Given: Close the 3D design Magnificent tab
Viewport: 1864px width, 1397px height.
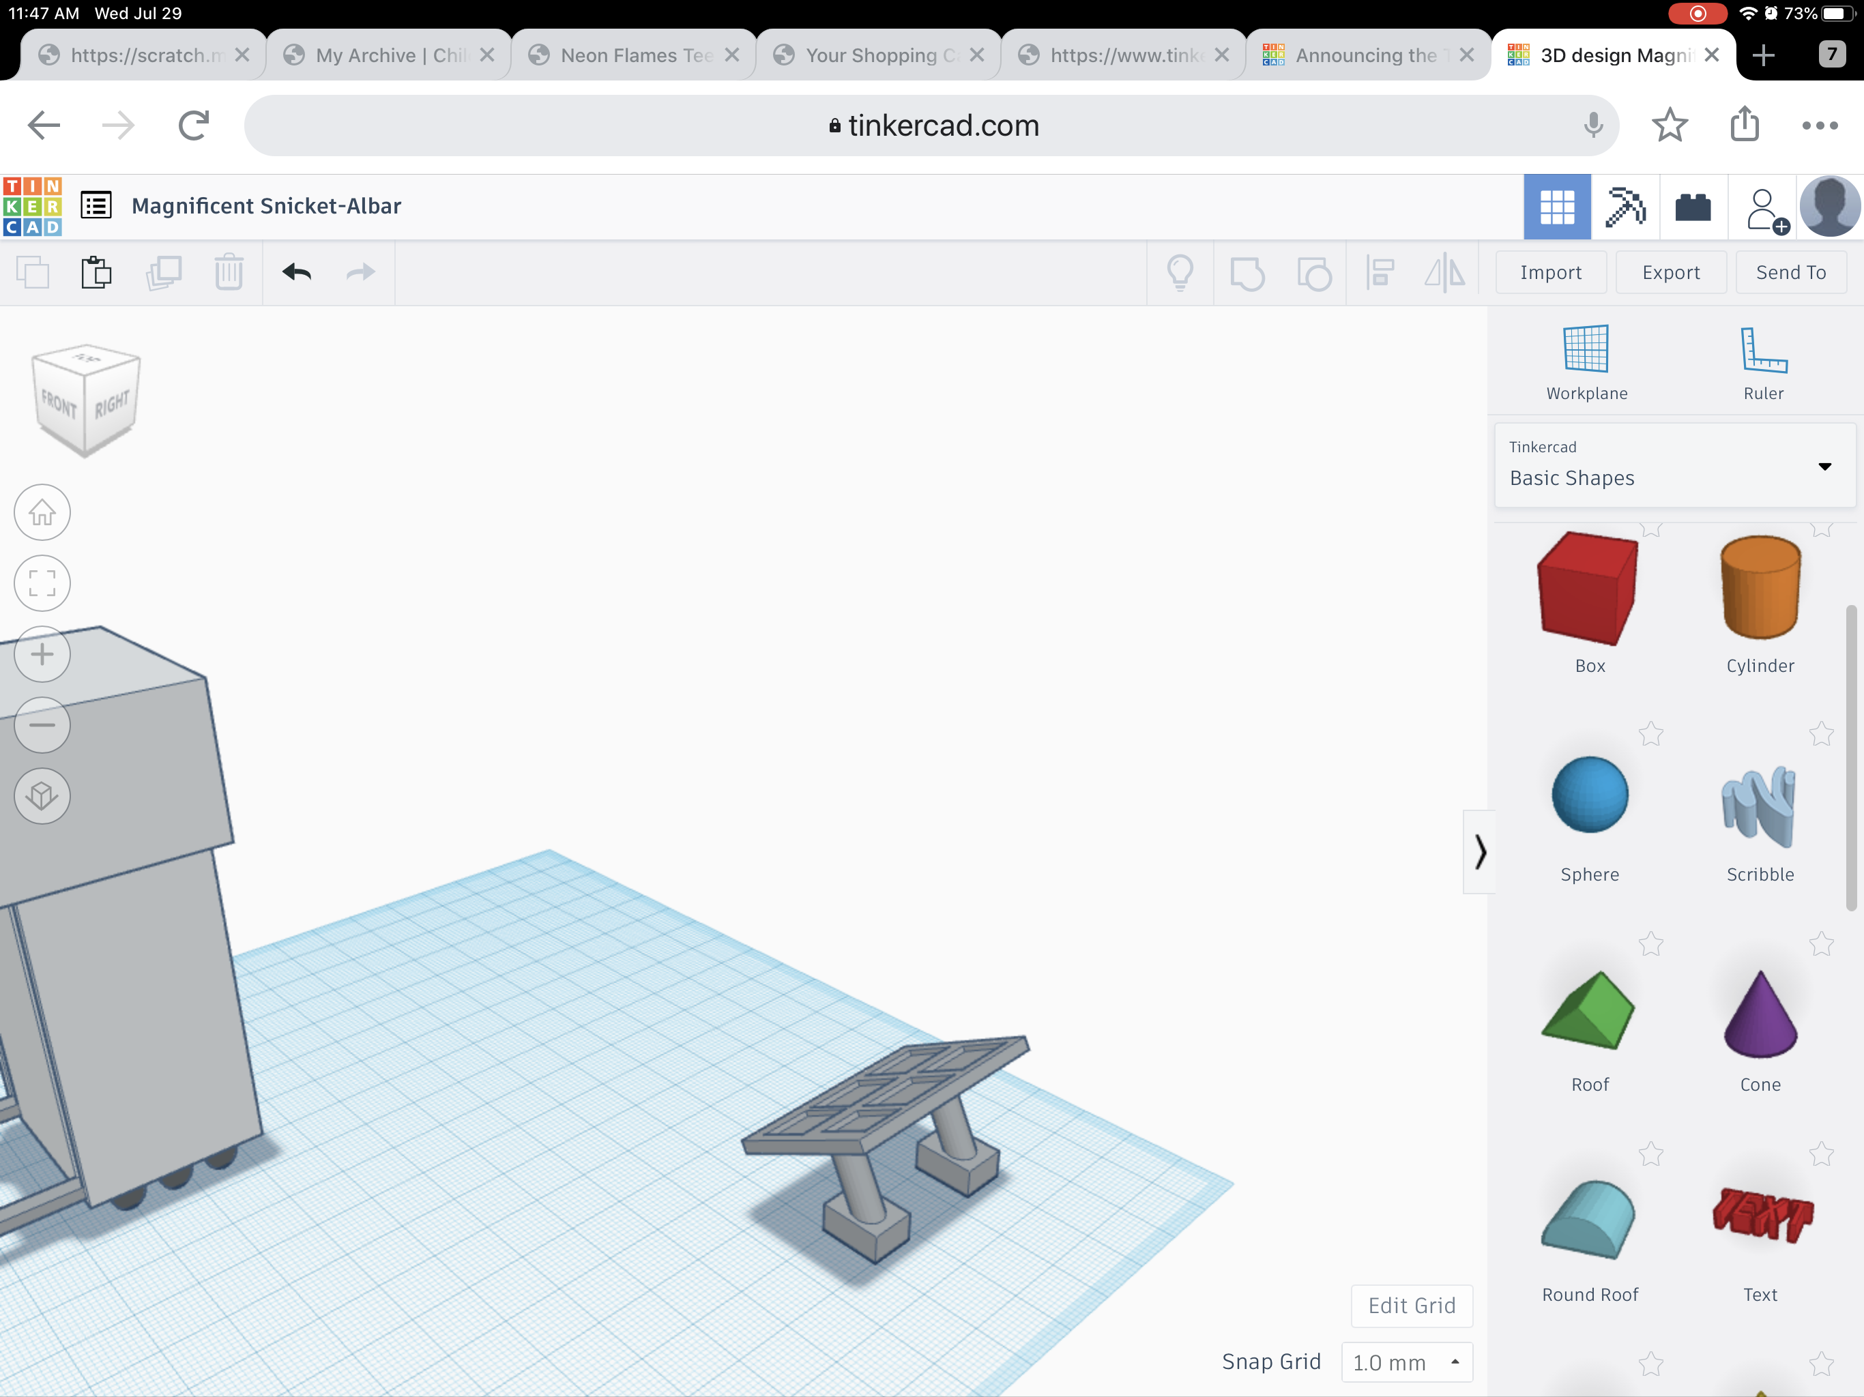Looking at the screenshot, I should click(x=1711, y=56).
